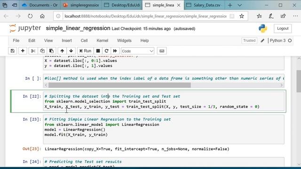Open the Widgets menu
The width and height of the screenshot is (301, 169).
(x=124, y=41)
